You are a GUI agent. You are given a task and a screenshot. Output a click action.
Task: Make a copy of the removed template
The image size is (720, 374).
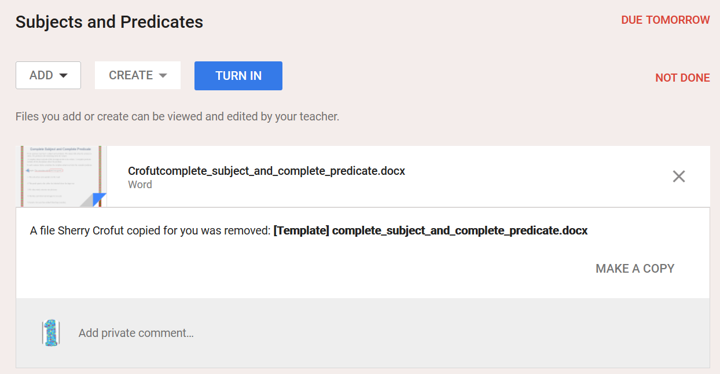click(x=635, y=269)
